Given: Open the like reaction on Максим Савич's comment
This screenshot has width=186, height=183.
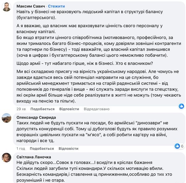Looking at the screenshot, I should 181,106.
